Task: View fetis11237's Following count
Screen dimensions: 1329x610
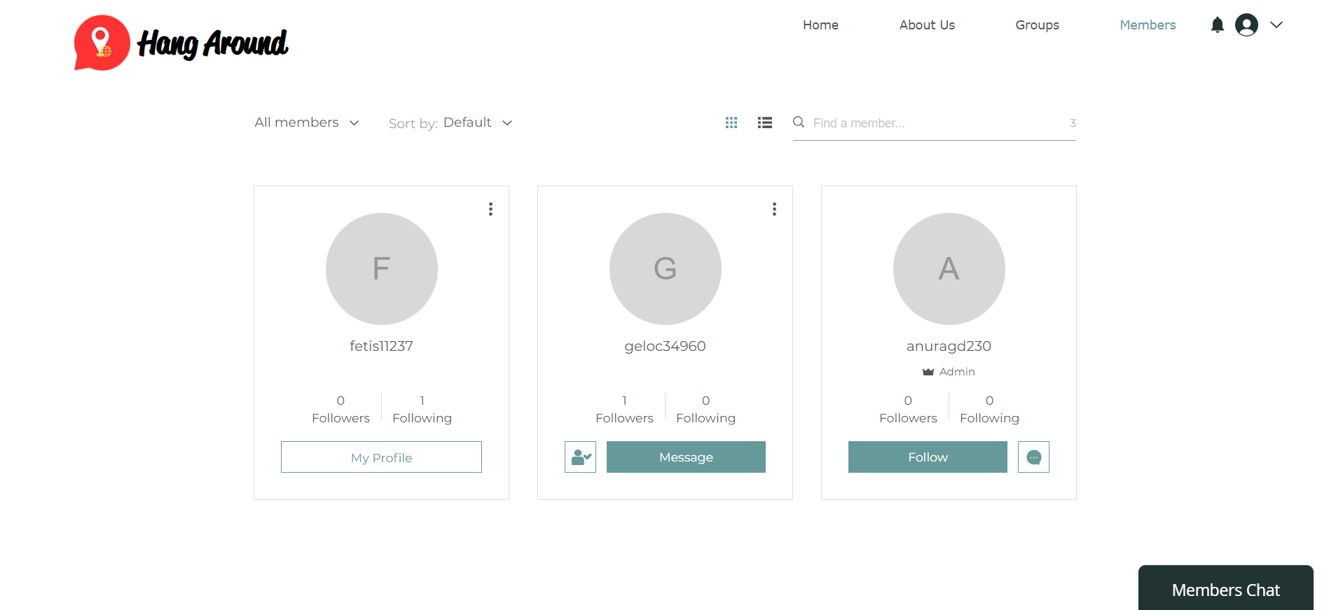Action: click(x=422, y=409)
